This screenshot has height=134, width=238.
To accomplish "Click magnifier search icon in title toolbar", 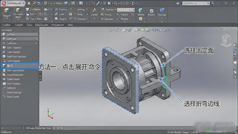I will (137, 3).
